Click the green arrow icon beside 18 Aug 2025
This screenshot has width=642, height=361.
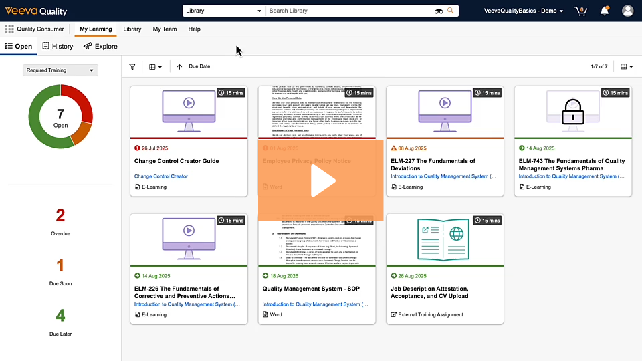coord(265,276)
